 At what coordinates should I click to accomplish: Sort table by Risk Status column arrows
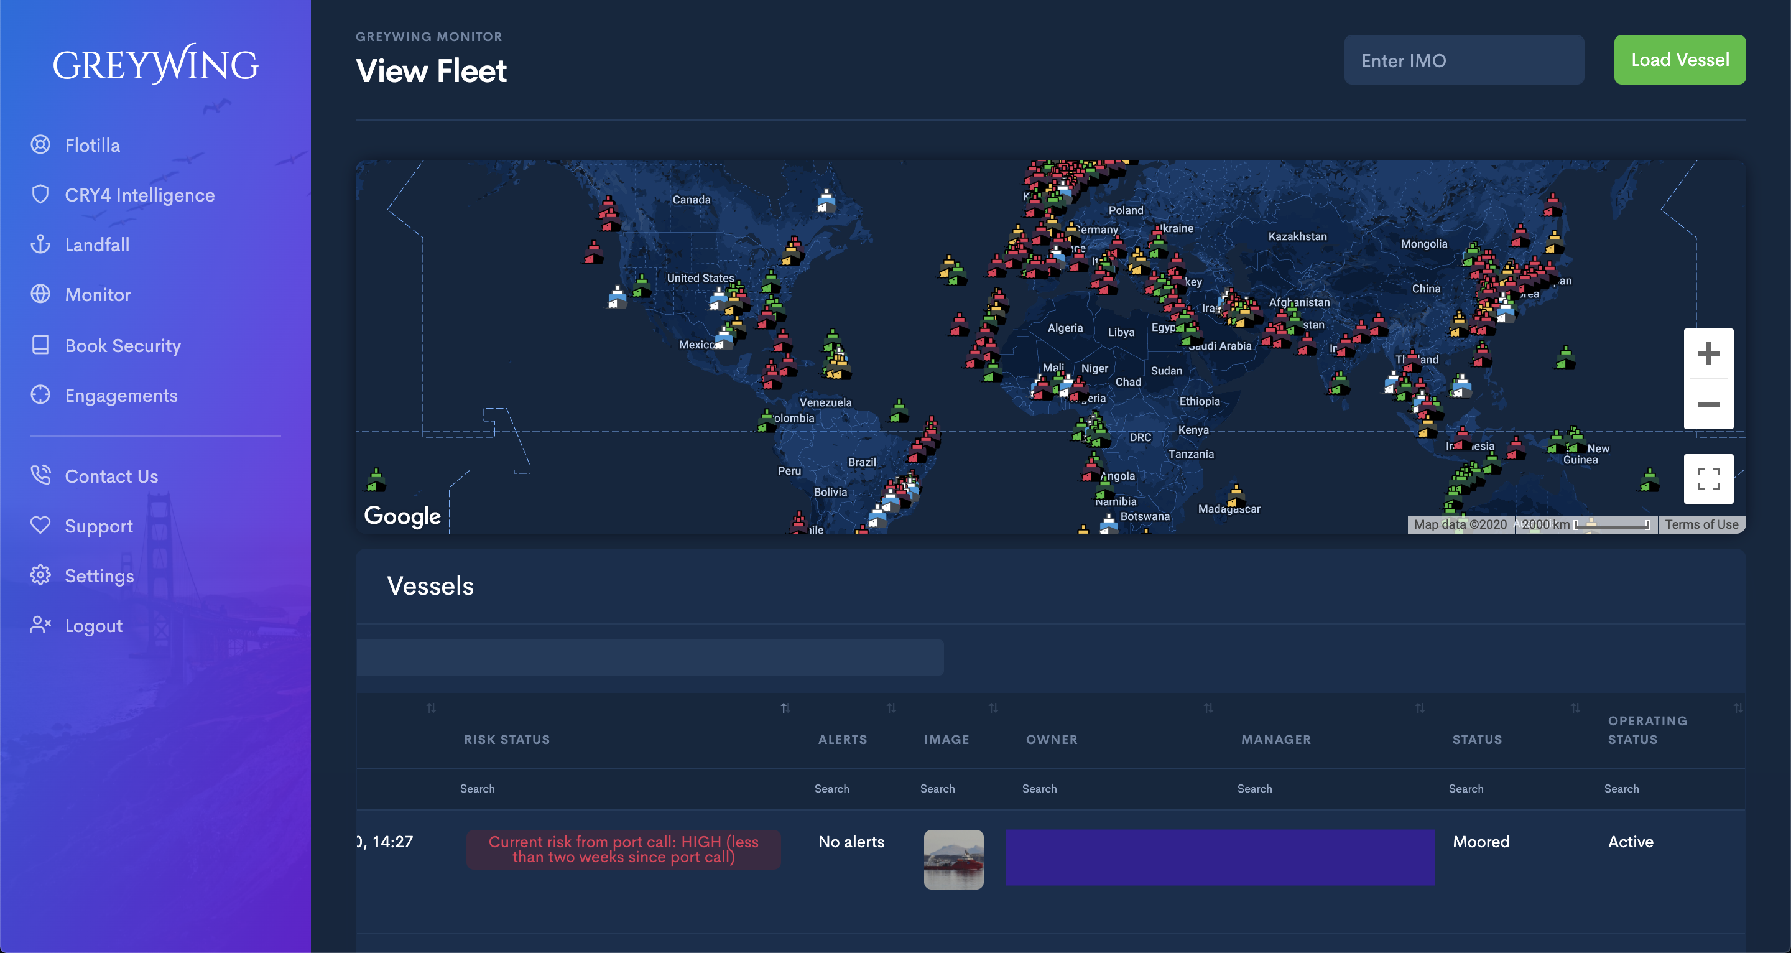(x=785, y=708)
